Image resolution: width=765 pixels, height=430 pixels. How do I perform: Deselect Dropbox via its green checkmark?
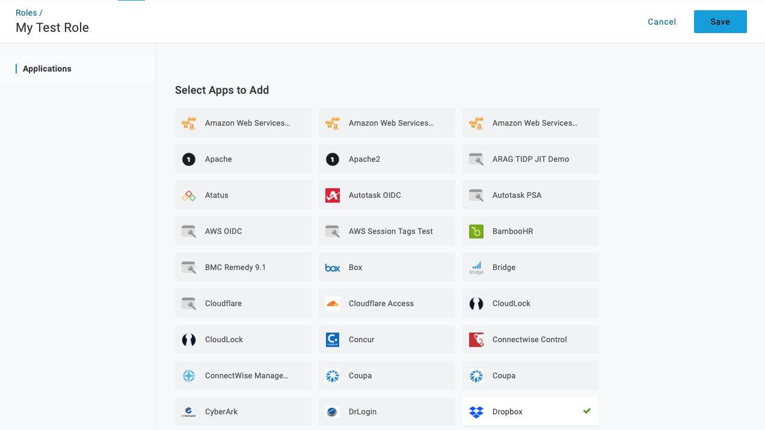click(587, 411)
